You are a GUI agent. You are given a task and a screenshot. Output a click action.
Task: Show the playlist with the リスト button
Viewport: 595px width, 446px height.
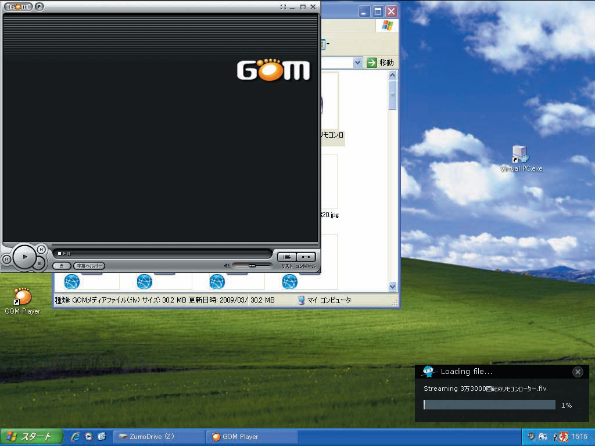tap(287, 257)
